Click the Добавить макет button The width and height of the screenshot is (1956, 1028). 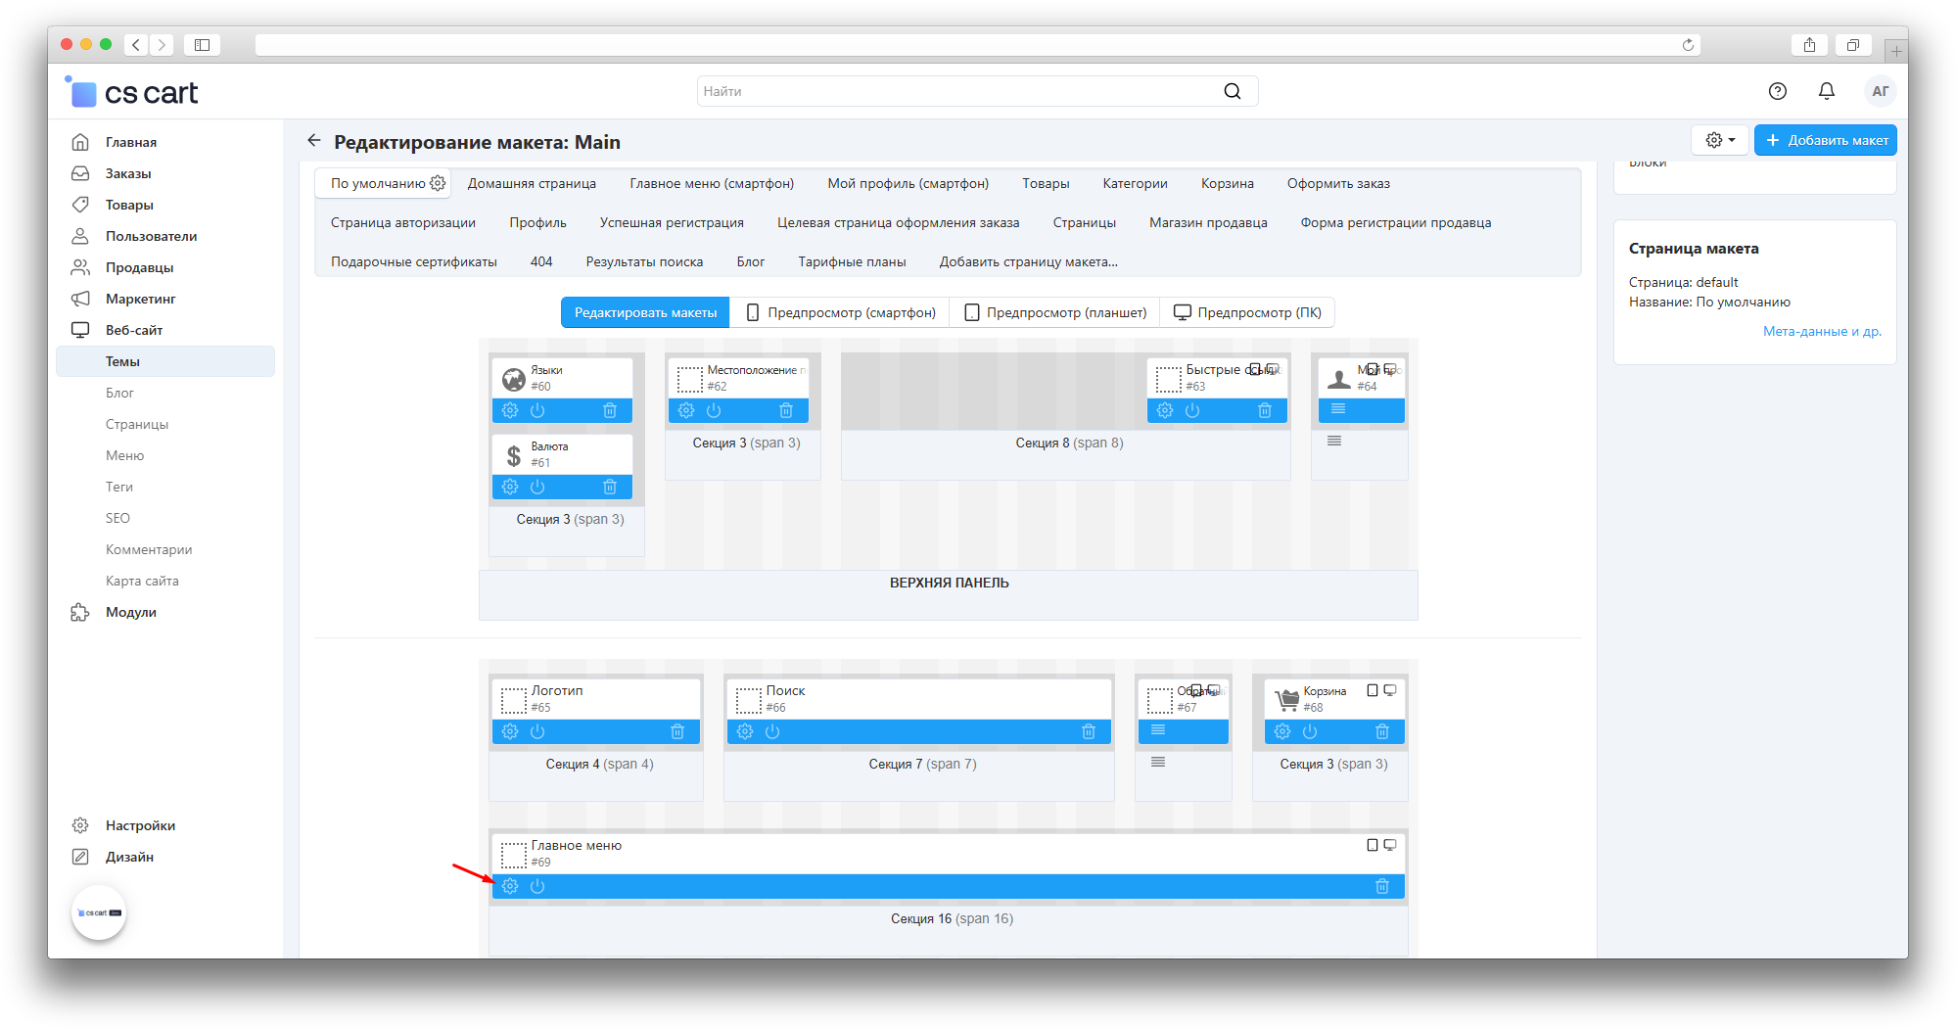[1825, 140]
